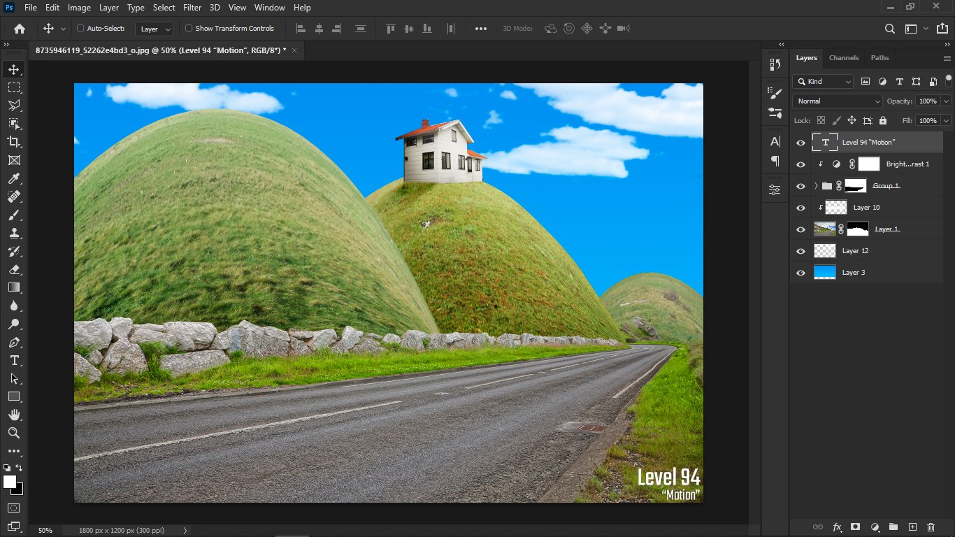
Task: Click the Home button in options bar
Action: (x=20, y=29)
